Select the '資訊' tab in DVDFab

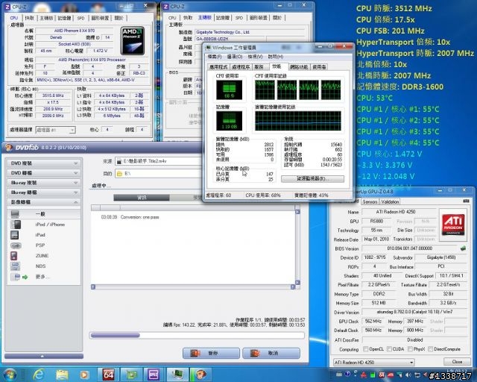(x=142, y=198)
